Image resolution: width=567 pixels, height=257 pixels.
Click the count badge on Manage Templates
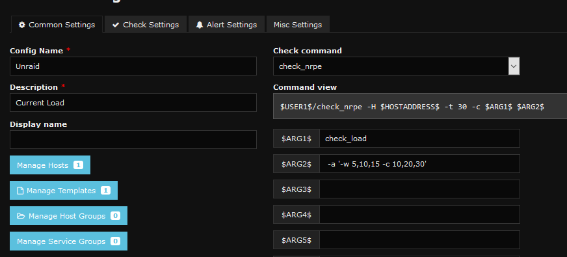tap(105, 191)
